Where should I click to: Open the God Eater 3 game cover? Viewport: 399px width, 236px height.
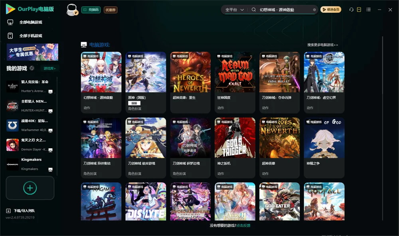pyautogui.click(x=280, y=201)
